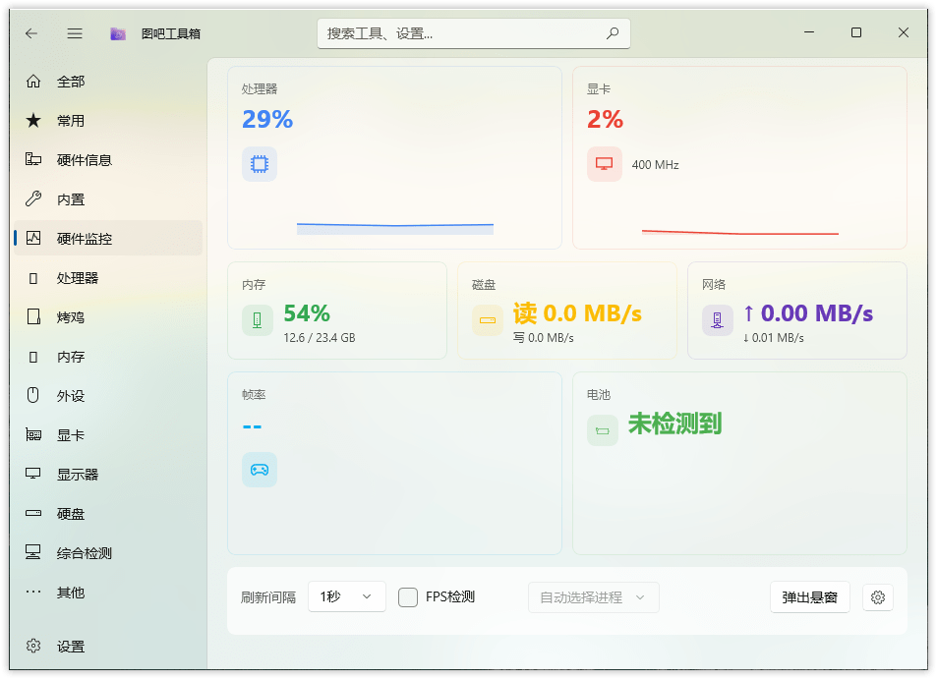Click the green battery icon in 电池 card
This screenshot has height=679, width=937.
(603, 430)
